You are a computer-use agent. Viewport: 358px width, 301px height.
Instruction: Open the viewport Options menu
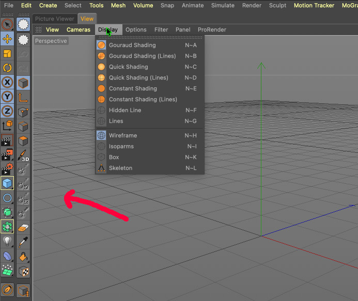coord(136,29)
